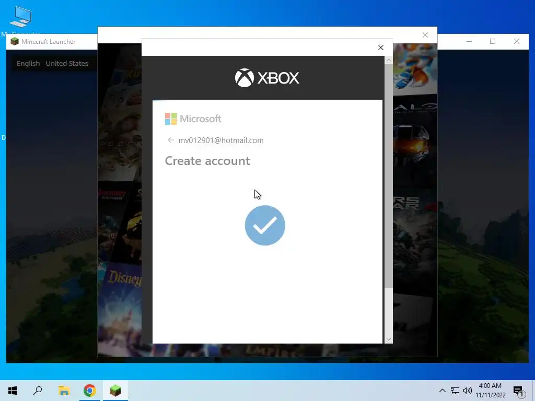Click the Microsoft logo
Image resolution: width=535 pixels, height=401 pixels.
coord(193,119)
